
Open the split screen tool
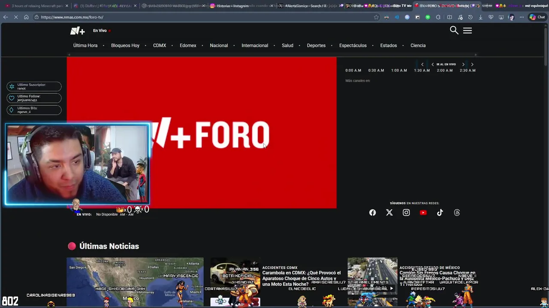[x=449, y=17]
